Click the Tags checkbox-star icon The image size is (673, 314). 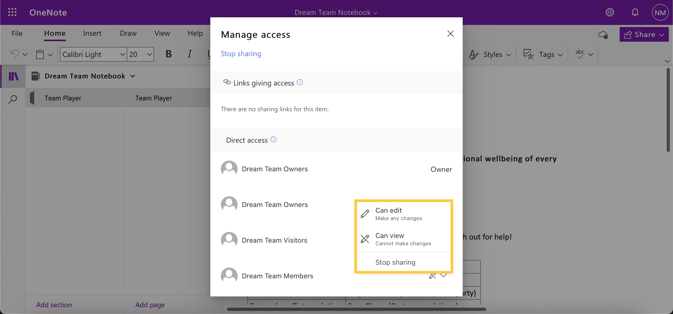(528, 54)
